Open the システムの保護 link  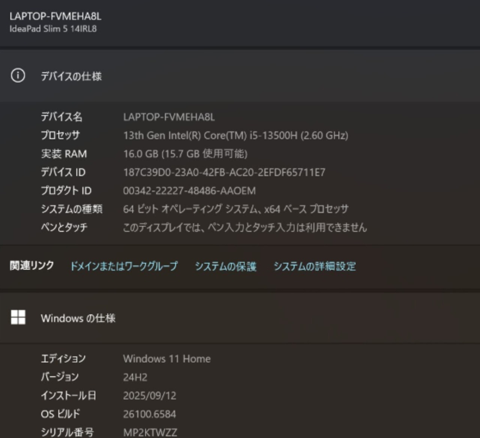tap(226, 266)
